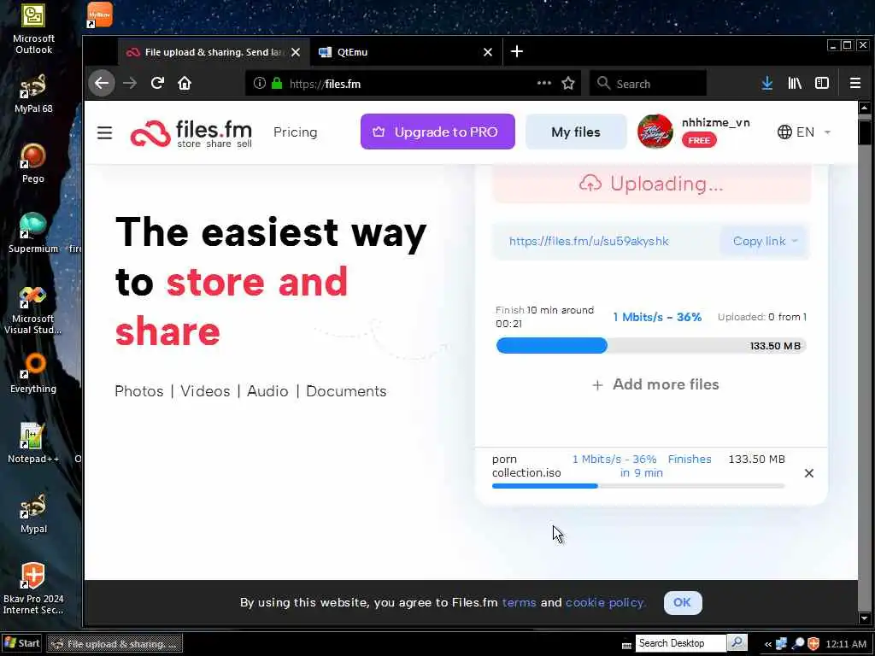
Task: Select File upload & sharing taskbar button
Action: 115,644
